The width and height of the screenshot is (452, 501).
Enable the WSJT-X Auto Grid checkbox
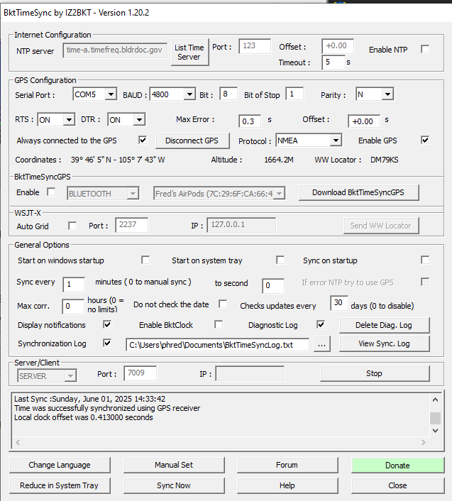point(72,226)
